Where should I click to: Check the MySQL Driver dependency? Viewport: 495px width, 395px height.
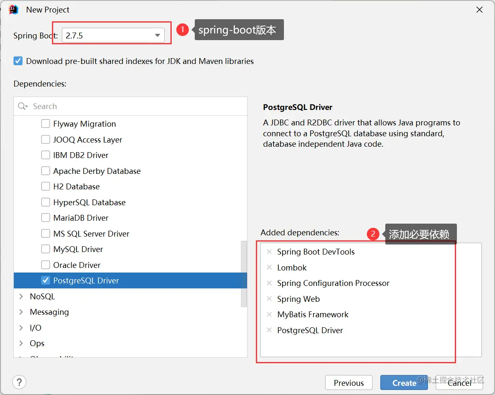[x=46, y=249]
